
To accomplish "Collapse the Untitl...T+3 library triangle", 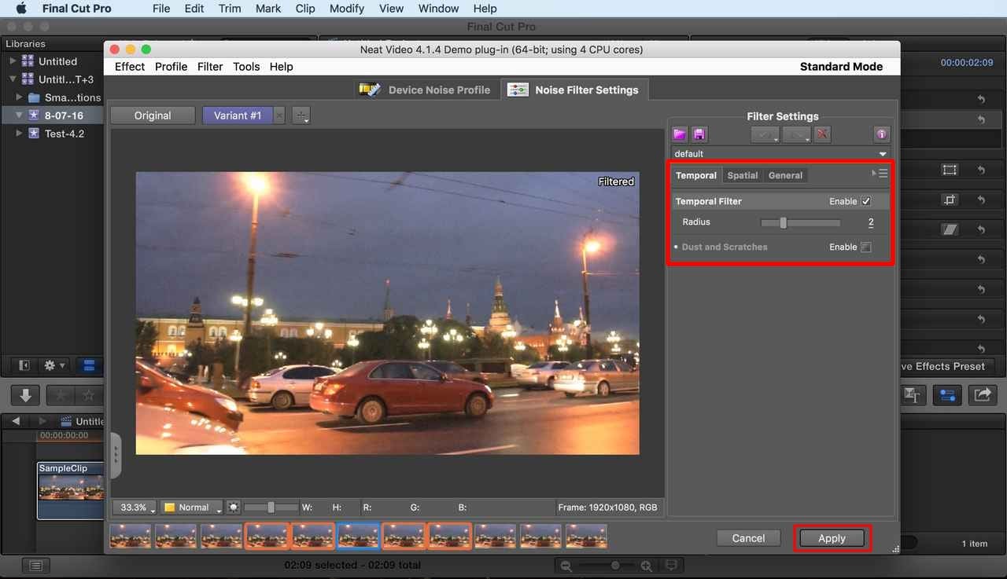I will tap(13, 79).
